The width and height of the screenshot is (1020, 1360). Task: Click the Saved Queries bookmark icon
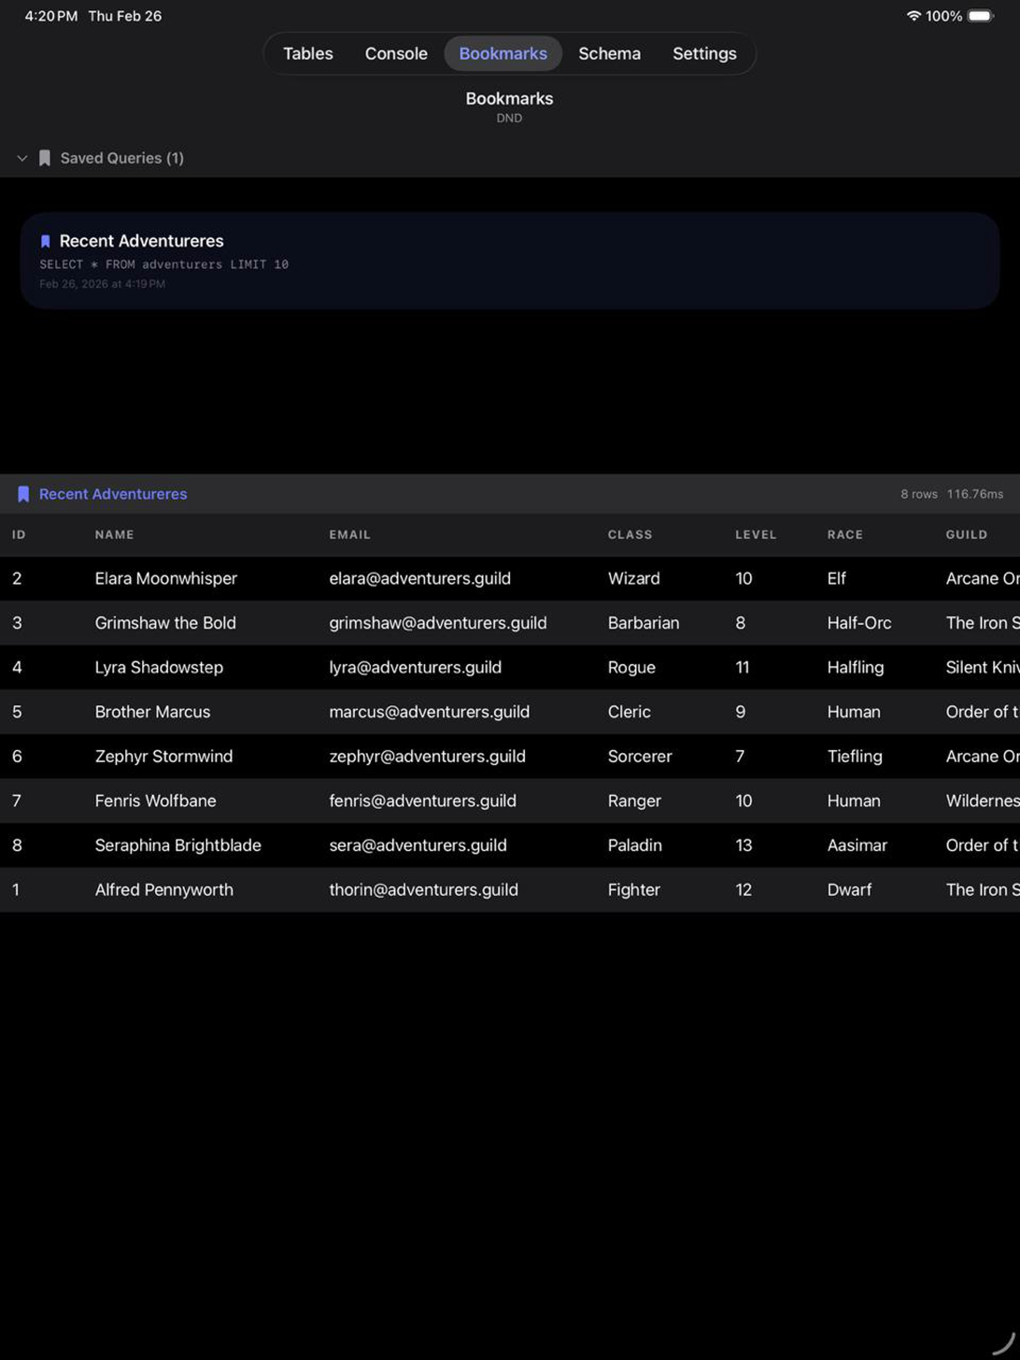point(44,158)
